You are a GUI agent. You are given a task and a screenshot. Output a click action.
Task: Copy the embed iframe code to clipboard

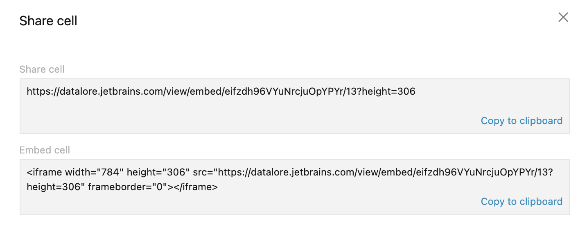[x=522, y=202]
